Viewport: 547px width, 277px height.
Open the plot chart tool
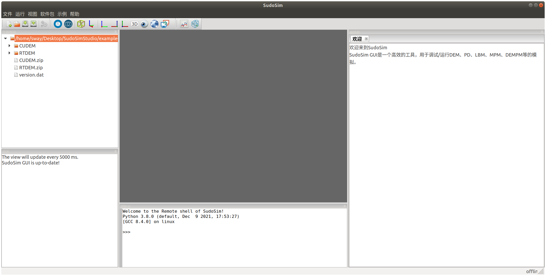coord(184,24)
